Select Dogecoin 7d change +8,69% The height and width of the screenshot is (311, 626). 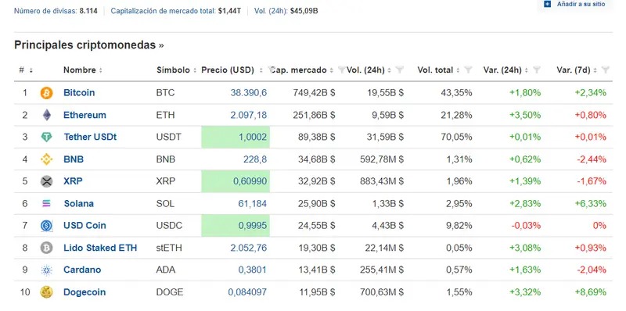pyautogui.click(x=591, y=292)
